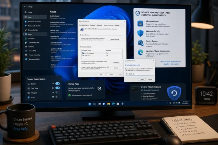Click the Windows Security shield icon
This screenshot has width=218, height=145.
coord(140,33)
